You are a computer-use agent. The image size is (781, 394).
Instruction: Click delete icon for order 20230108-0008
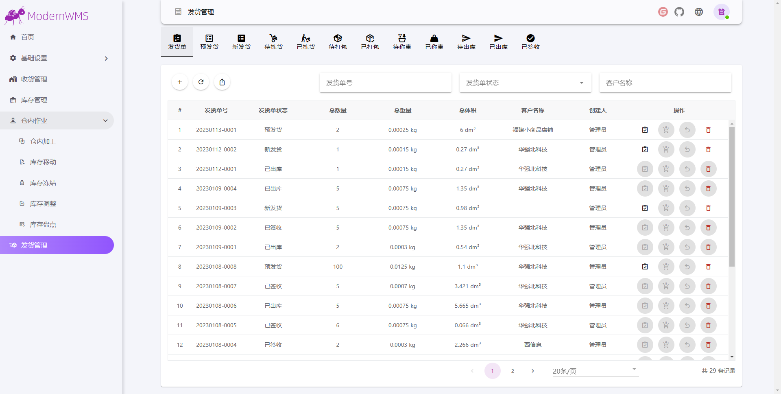(708, 267)
